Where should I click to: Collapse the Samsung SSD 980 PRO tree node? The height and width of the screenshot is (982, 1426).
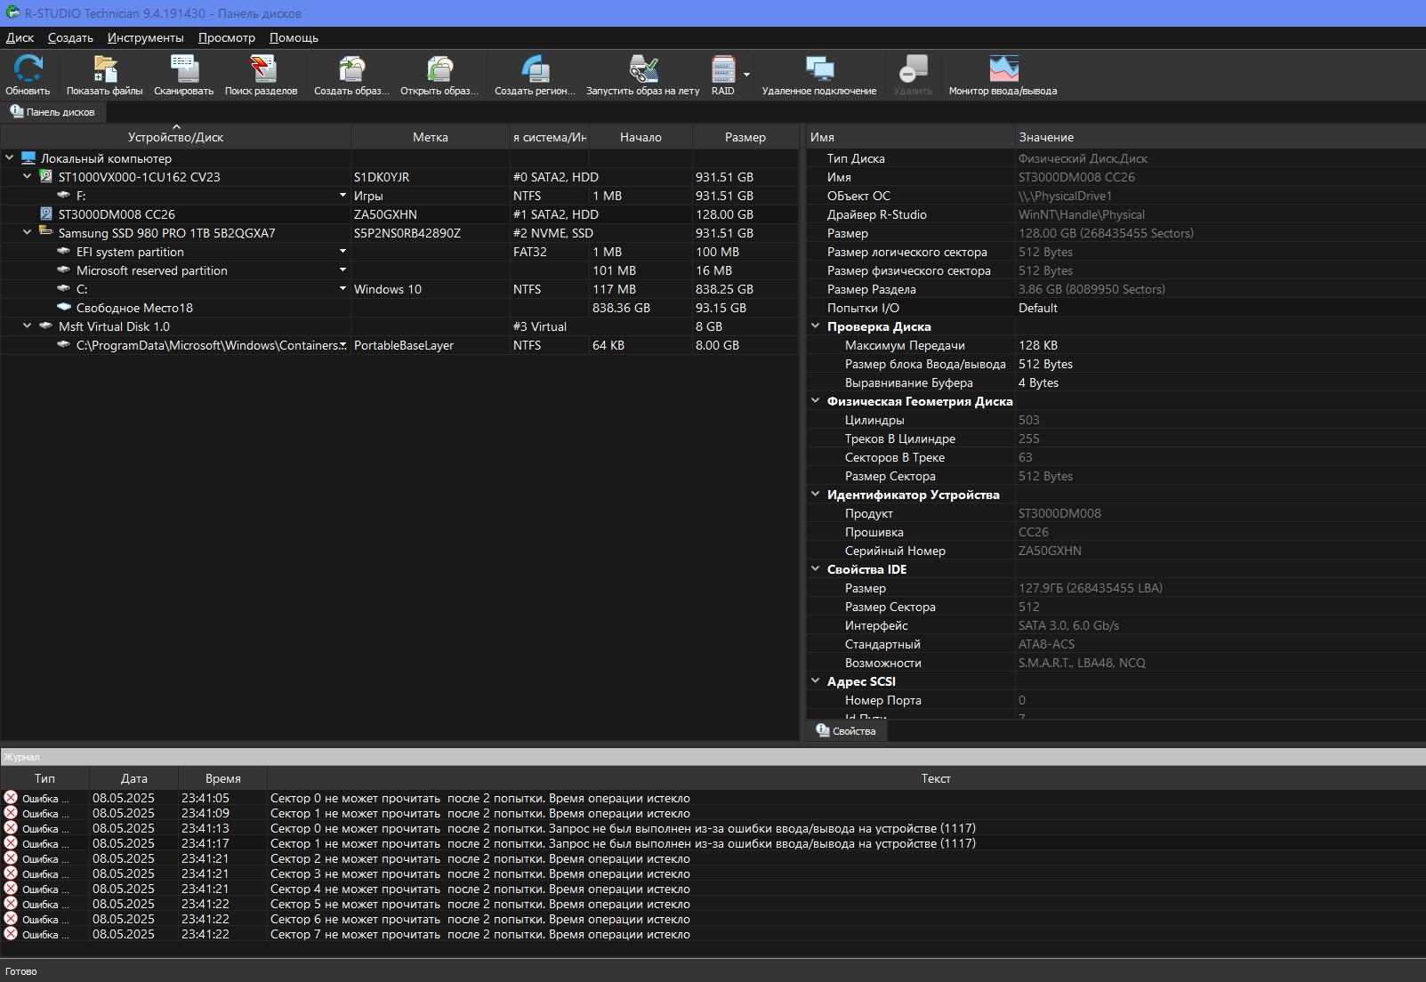coord(28,233)
